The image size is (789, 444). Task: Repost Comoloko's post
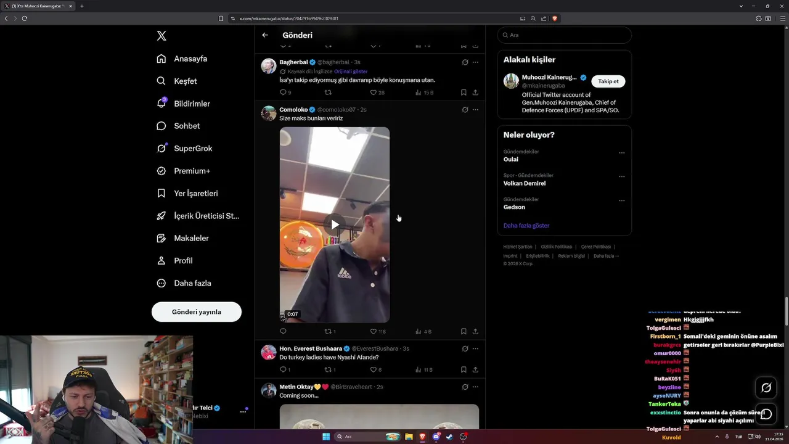[x=330, y=331]
